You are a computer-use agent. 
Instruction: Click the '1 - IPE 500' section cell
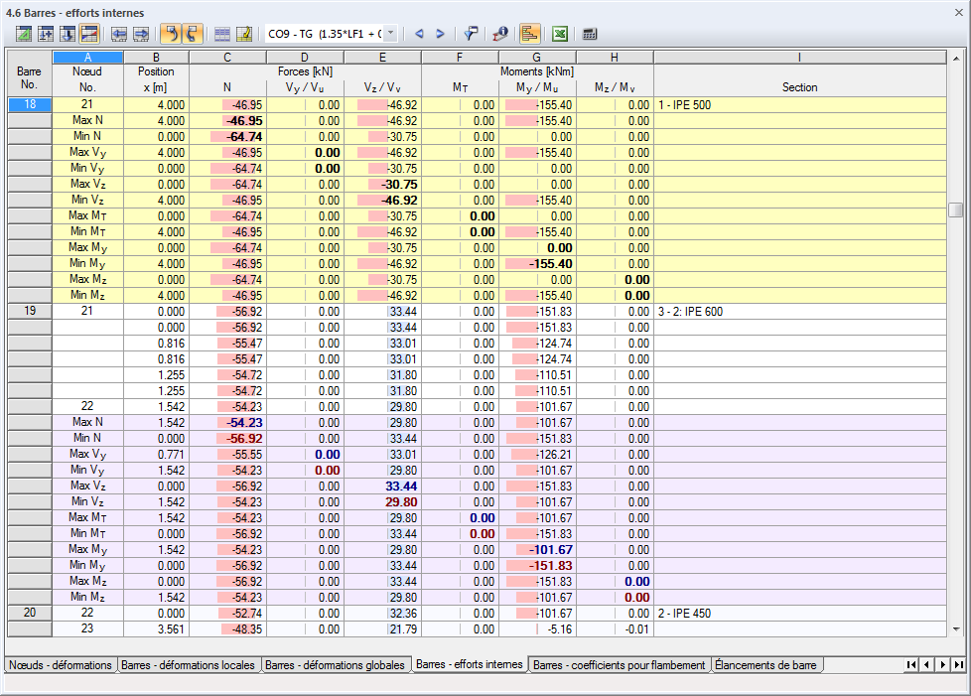(x=799, y=104)
